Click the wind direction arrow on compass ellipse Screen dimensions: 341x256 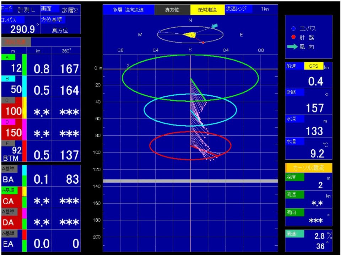pyautogui.click(x=215, y=26)
